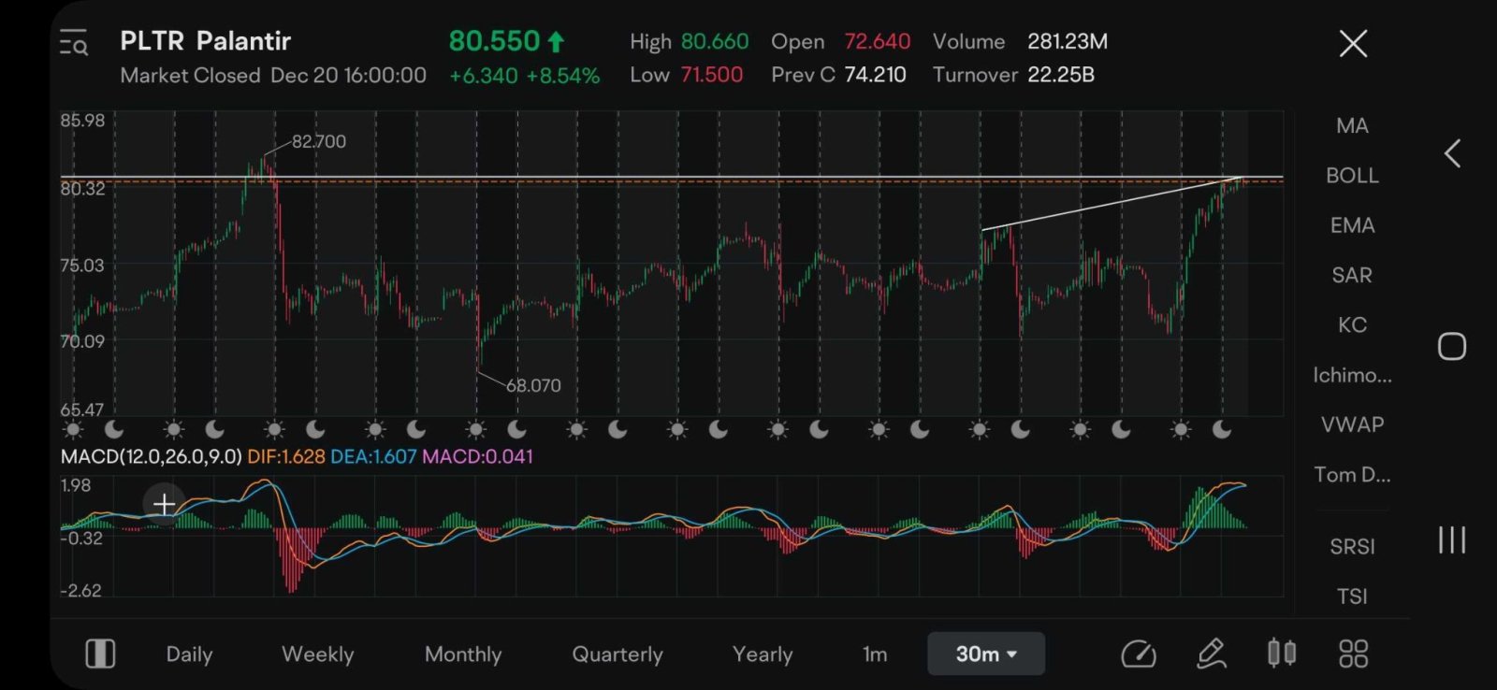1497x690 pixels.
Task: Switch to the Monthly timeframe
Action: 463,654
